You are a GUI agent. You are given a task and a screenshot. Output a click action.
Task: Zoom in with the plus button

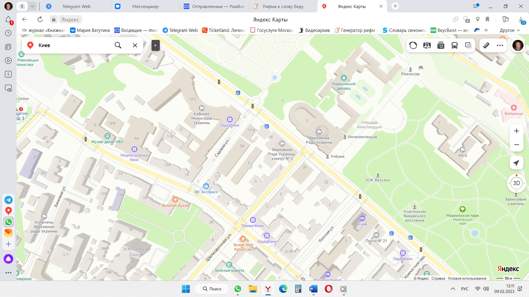point(517,131)
